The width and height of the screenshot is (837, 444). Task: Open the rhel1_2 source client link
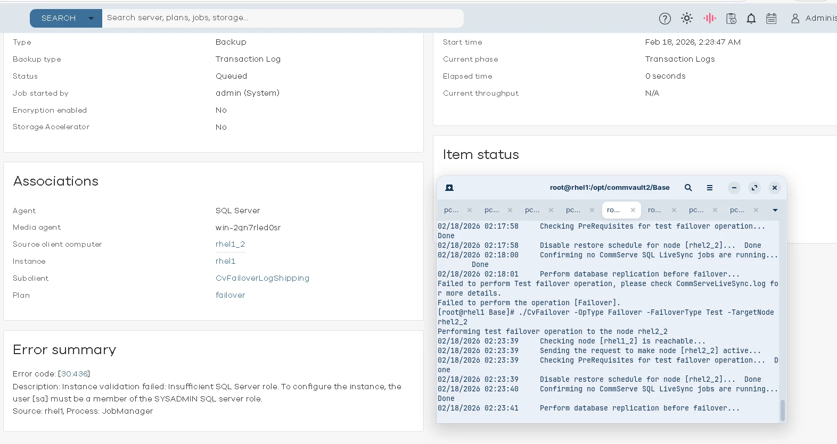[230, 244]
